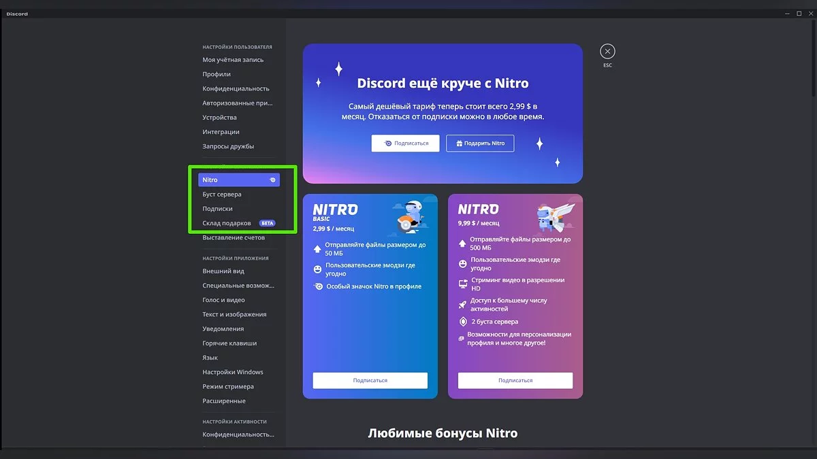817x459 pixels.
Task: Click the Nitro Basic mascot illustration
Action: coord(410,216)
